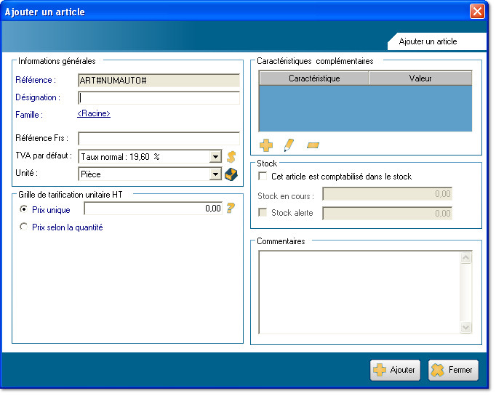Click the unit box icon beside Pièce
The height and width of the screenshot is (396, 496).
point(232,174)
